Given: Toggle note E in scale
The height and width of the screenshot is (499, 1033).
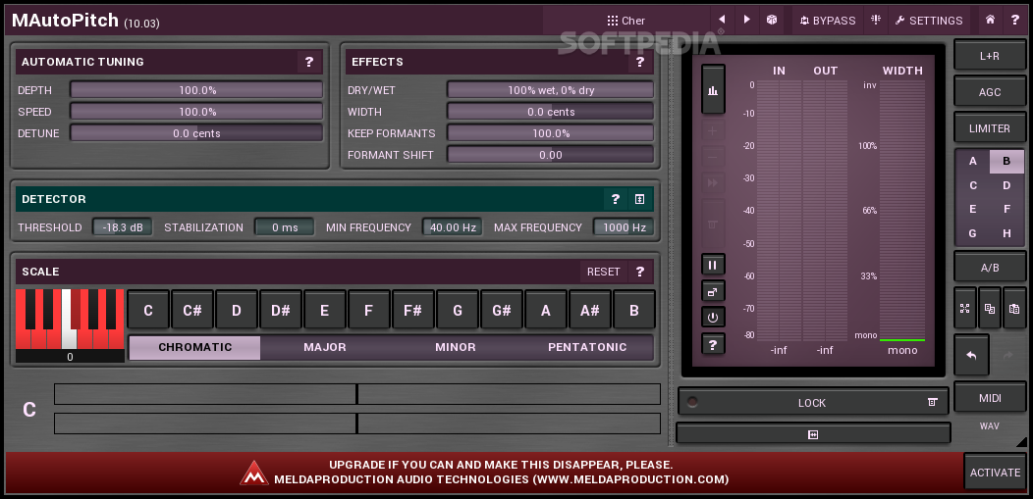Looking at the screenshot, I should pyautogui.click(x=325, y=310).
